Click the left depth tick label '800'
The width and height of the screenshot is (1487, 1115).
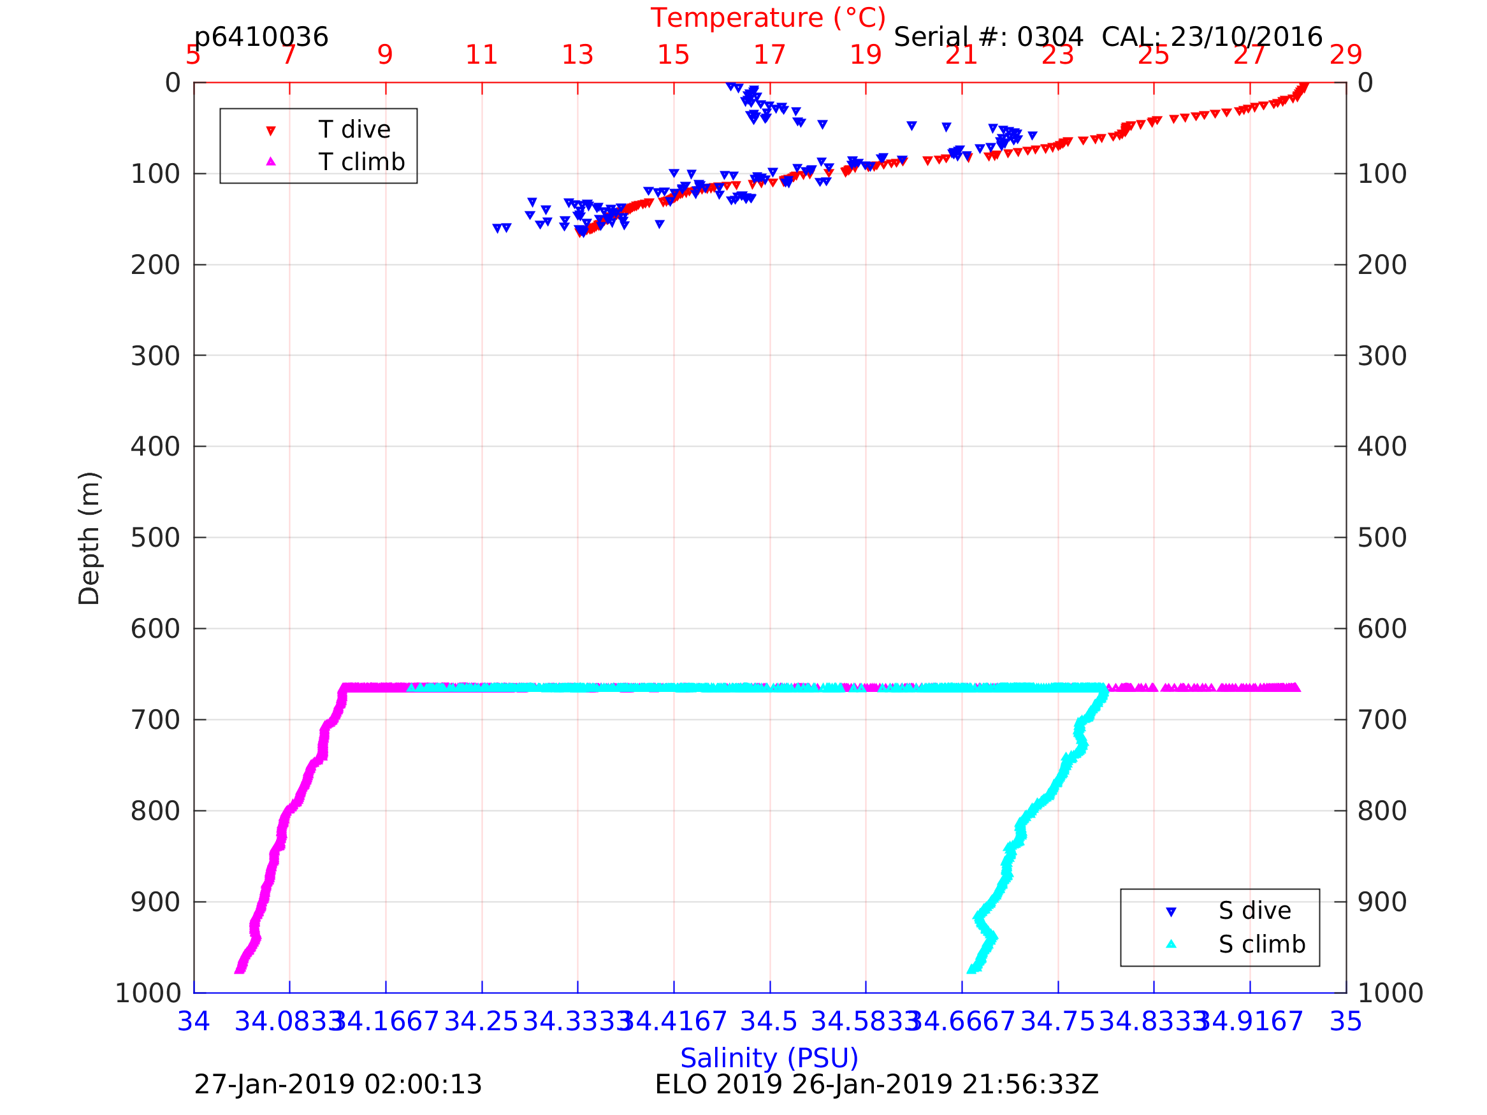coord(156,811)
